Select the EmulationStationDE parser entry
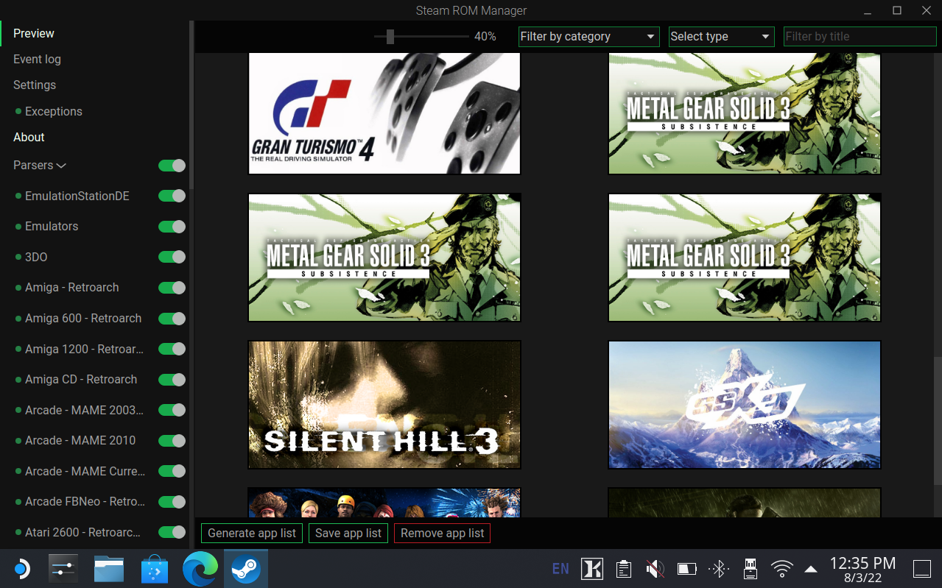The width and height of the screenshot is (942, 588). coord(77,196)
